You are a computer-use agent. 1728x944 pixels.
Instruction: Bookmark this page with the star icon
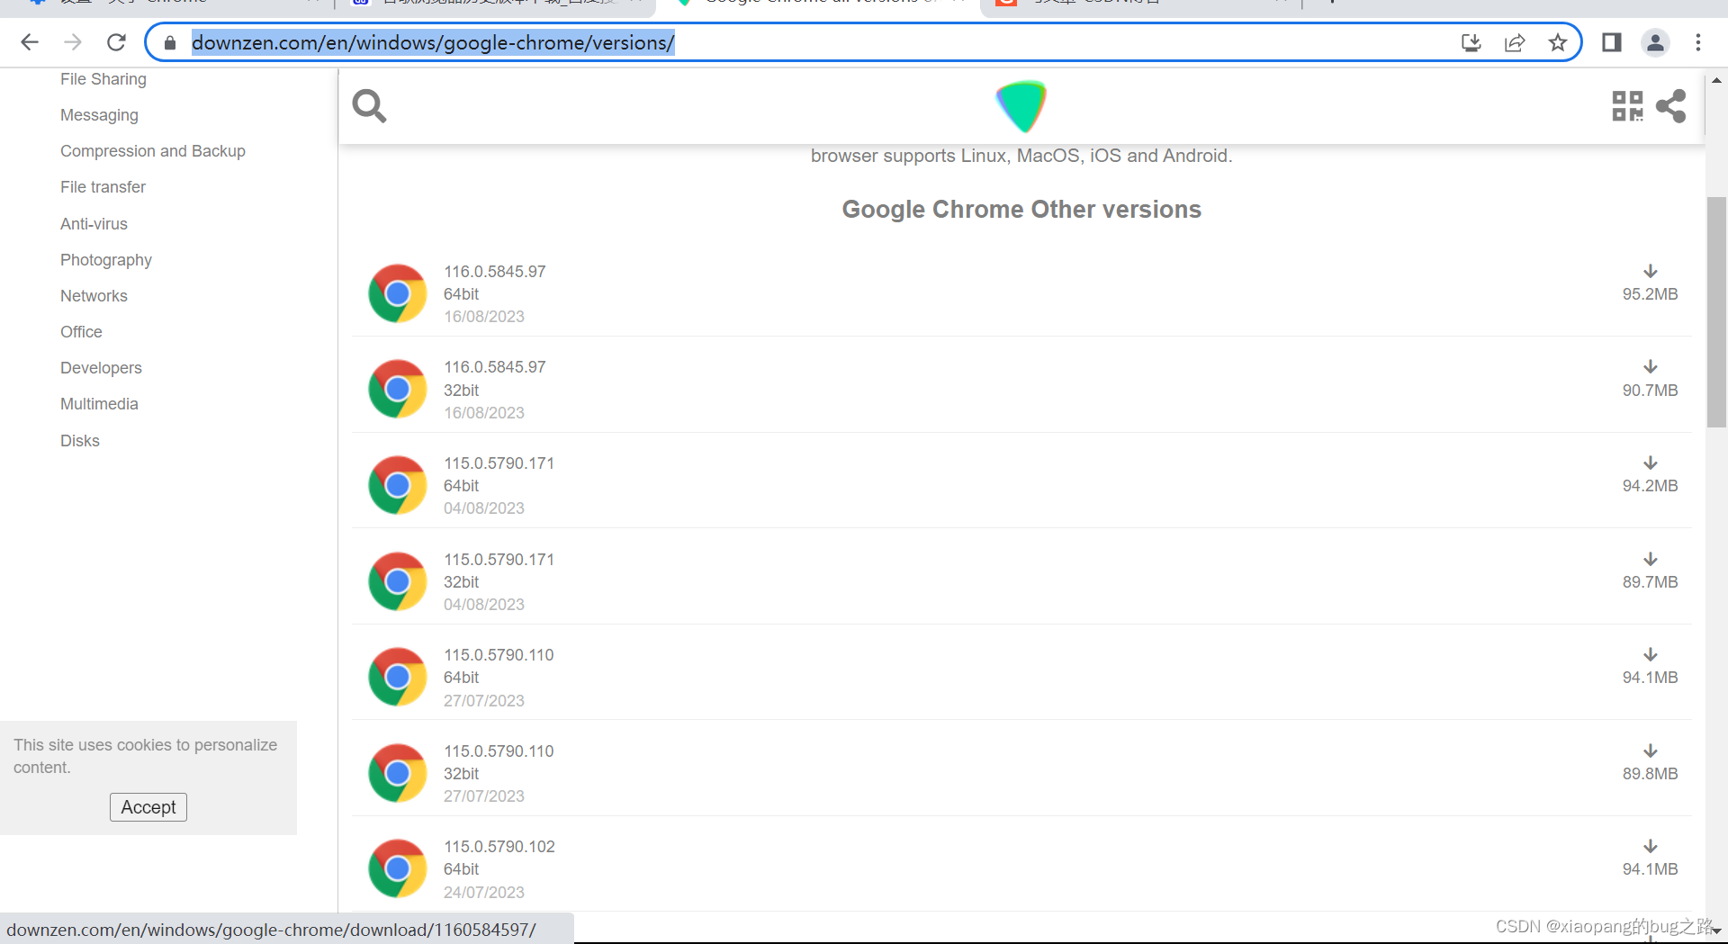click(1558, 42)
